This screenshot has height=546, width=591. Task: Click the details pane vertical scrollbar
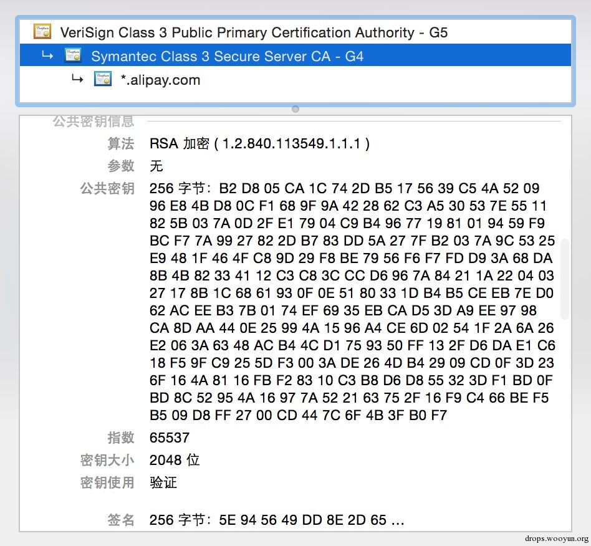pos(564,279)
